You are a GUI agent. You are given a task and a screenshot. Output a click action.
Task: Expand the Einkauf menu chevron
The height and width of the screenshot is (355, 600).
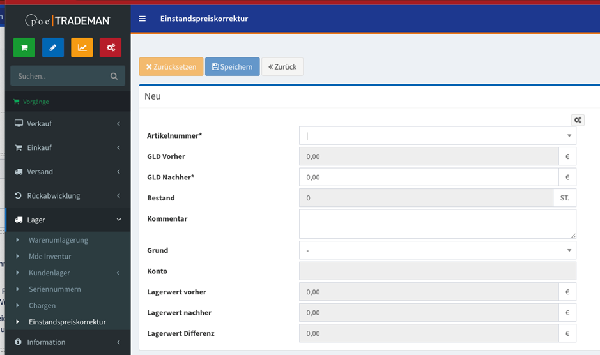pyautogui.click(x=119, y=147)
